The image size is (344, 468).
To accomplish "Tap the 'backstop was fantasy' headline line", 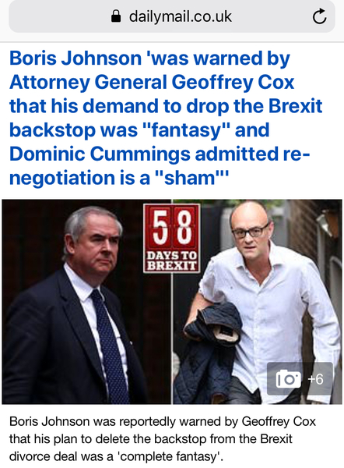I will (139, 130).
